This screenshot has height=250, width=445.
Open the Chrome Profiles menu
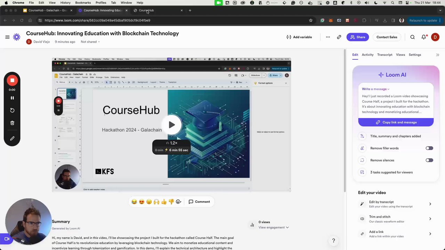coord(101,3)
